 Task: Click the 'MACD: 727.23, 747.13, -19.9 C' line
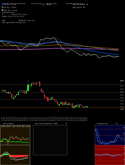point(13,16)
